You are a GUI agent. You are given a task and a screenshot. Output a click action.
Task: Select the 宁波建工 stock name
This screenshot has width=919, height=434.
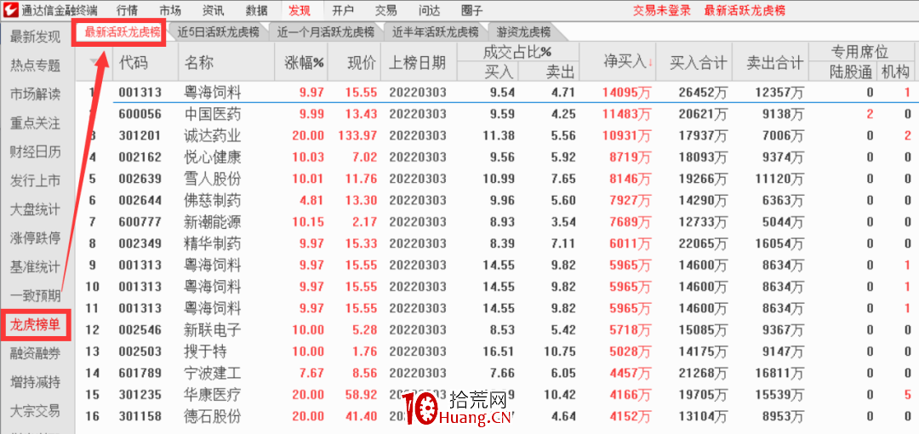coord(213,373)
